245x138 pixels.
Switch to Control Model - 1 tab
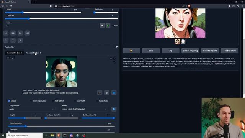(34, 53)
